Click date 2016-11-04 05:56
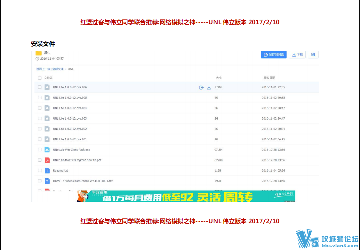The width and height of the screenshot is (360, 250). click(x=273, y=171)
